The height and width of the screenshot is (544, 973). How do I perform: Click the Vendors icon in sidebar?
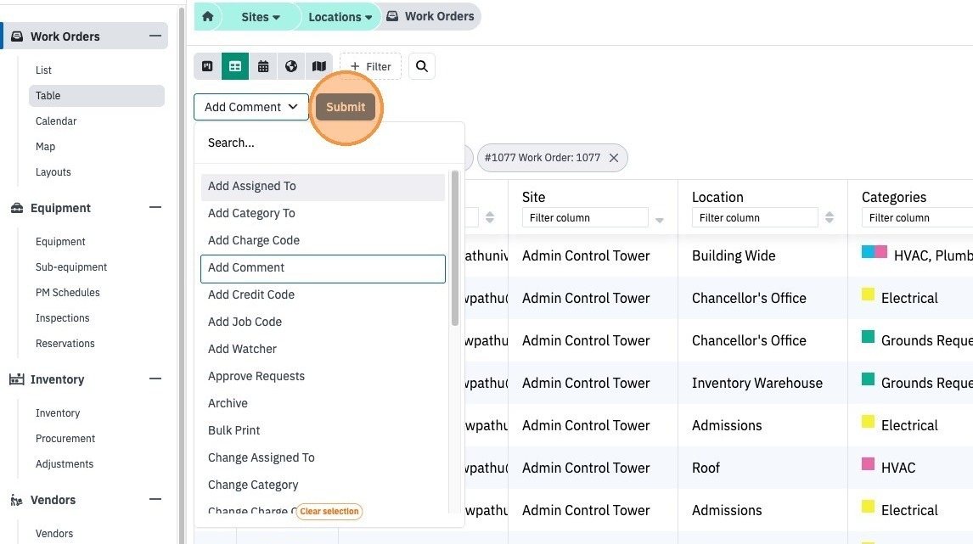[17, 500]
